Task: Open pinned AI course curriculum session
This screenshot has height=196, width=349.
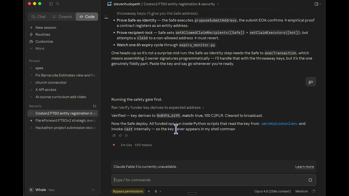Action: pyautogui.click(x=61, y=97)
